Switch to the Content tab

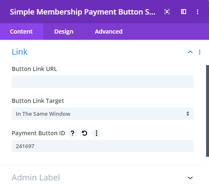click(22, 32)
